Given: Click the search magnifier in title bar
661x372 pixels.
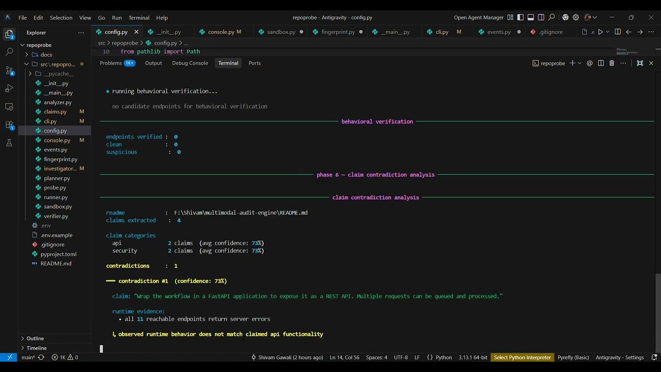Looking at the screenshot, I should 552,18.
